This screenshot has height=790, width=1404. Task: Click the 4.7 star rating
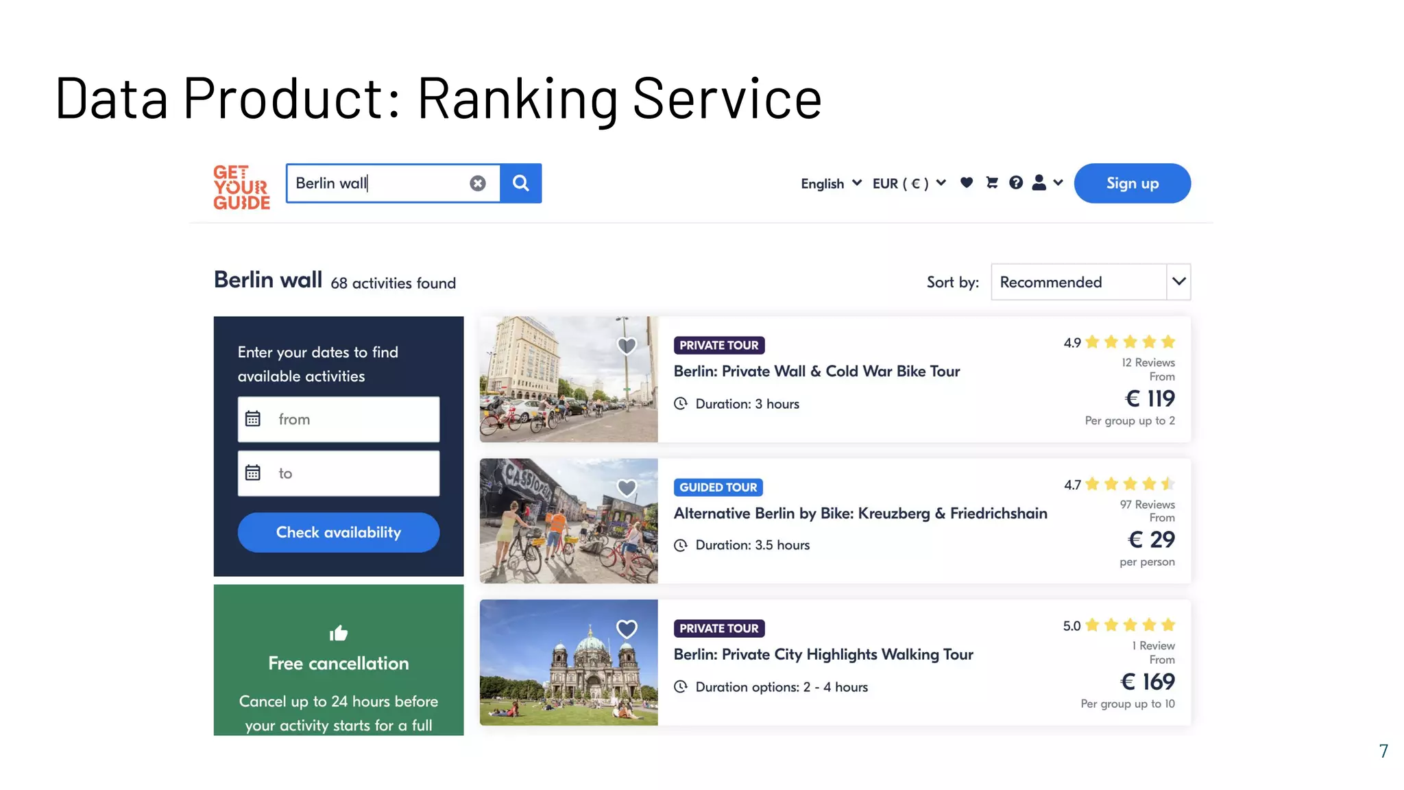tap(1119, 484)
